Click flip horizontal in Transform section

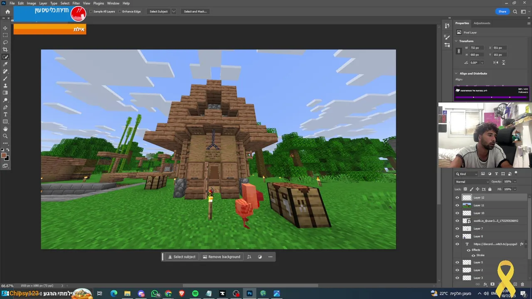(495, 62)
